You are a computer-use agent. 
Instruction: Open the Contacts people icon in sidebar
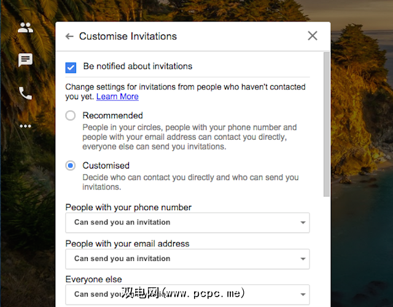(25, 28)
